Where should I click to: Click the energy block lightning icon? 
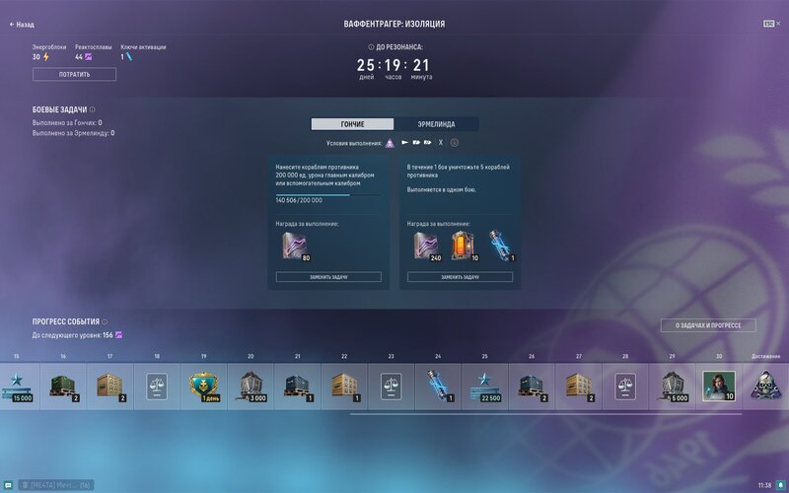point(46,57)
